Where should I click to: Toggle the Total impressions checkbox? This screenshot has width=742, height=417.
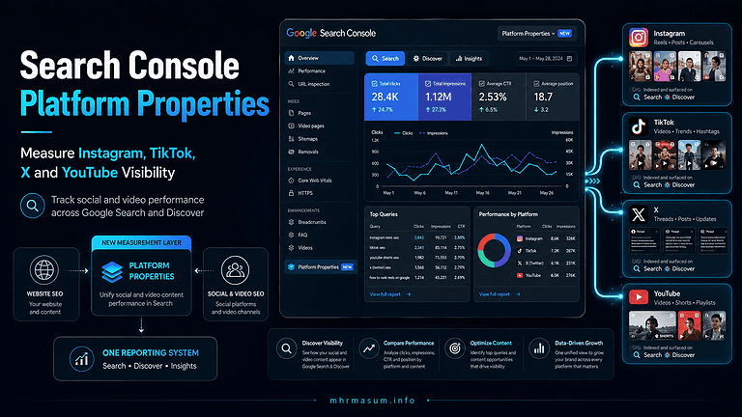coord(428,84)
